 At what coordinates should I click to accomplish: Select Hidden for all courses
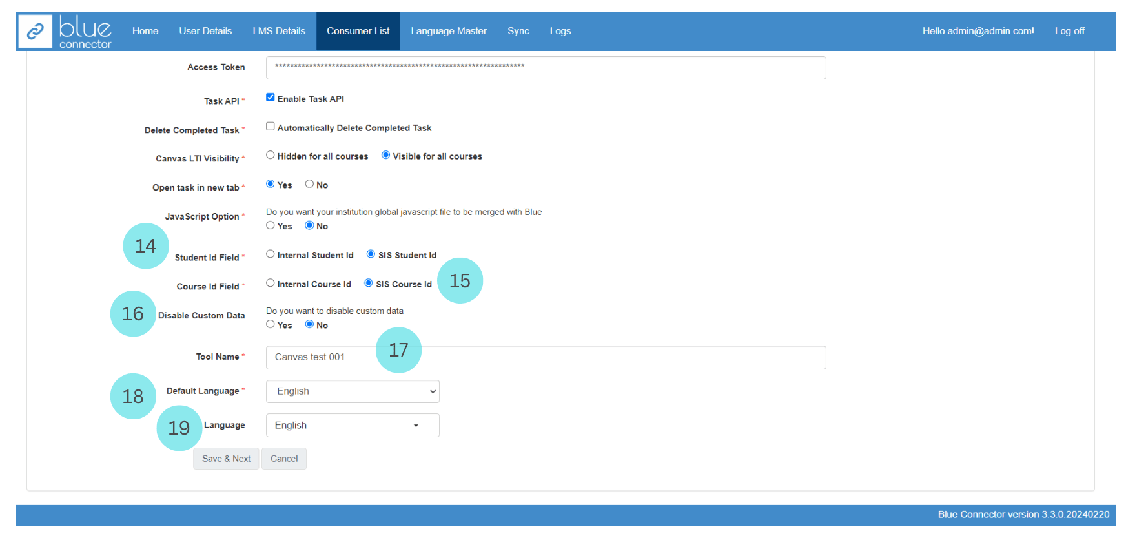click(271, 155)
